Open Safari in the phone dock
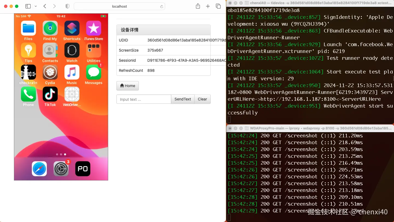 pos(39,169)
